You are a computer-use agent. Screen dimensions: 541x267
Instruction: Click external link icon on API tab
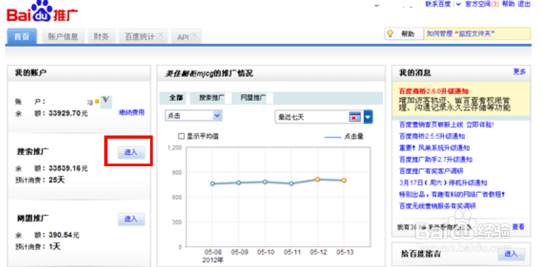point(193,37)
